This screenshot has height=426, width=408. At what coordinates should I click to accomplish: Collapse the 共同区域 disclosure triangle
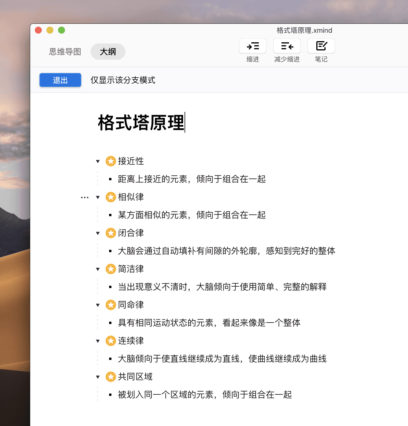98,377
